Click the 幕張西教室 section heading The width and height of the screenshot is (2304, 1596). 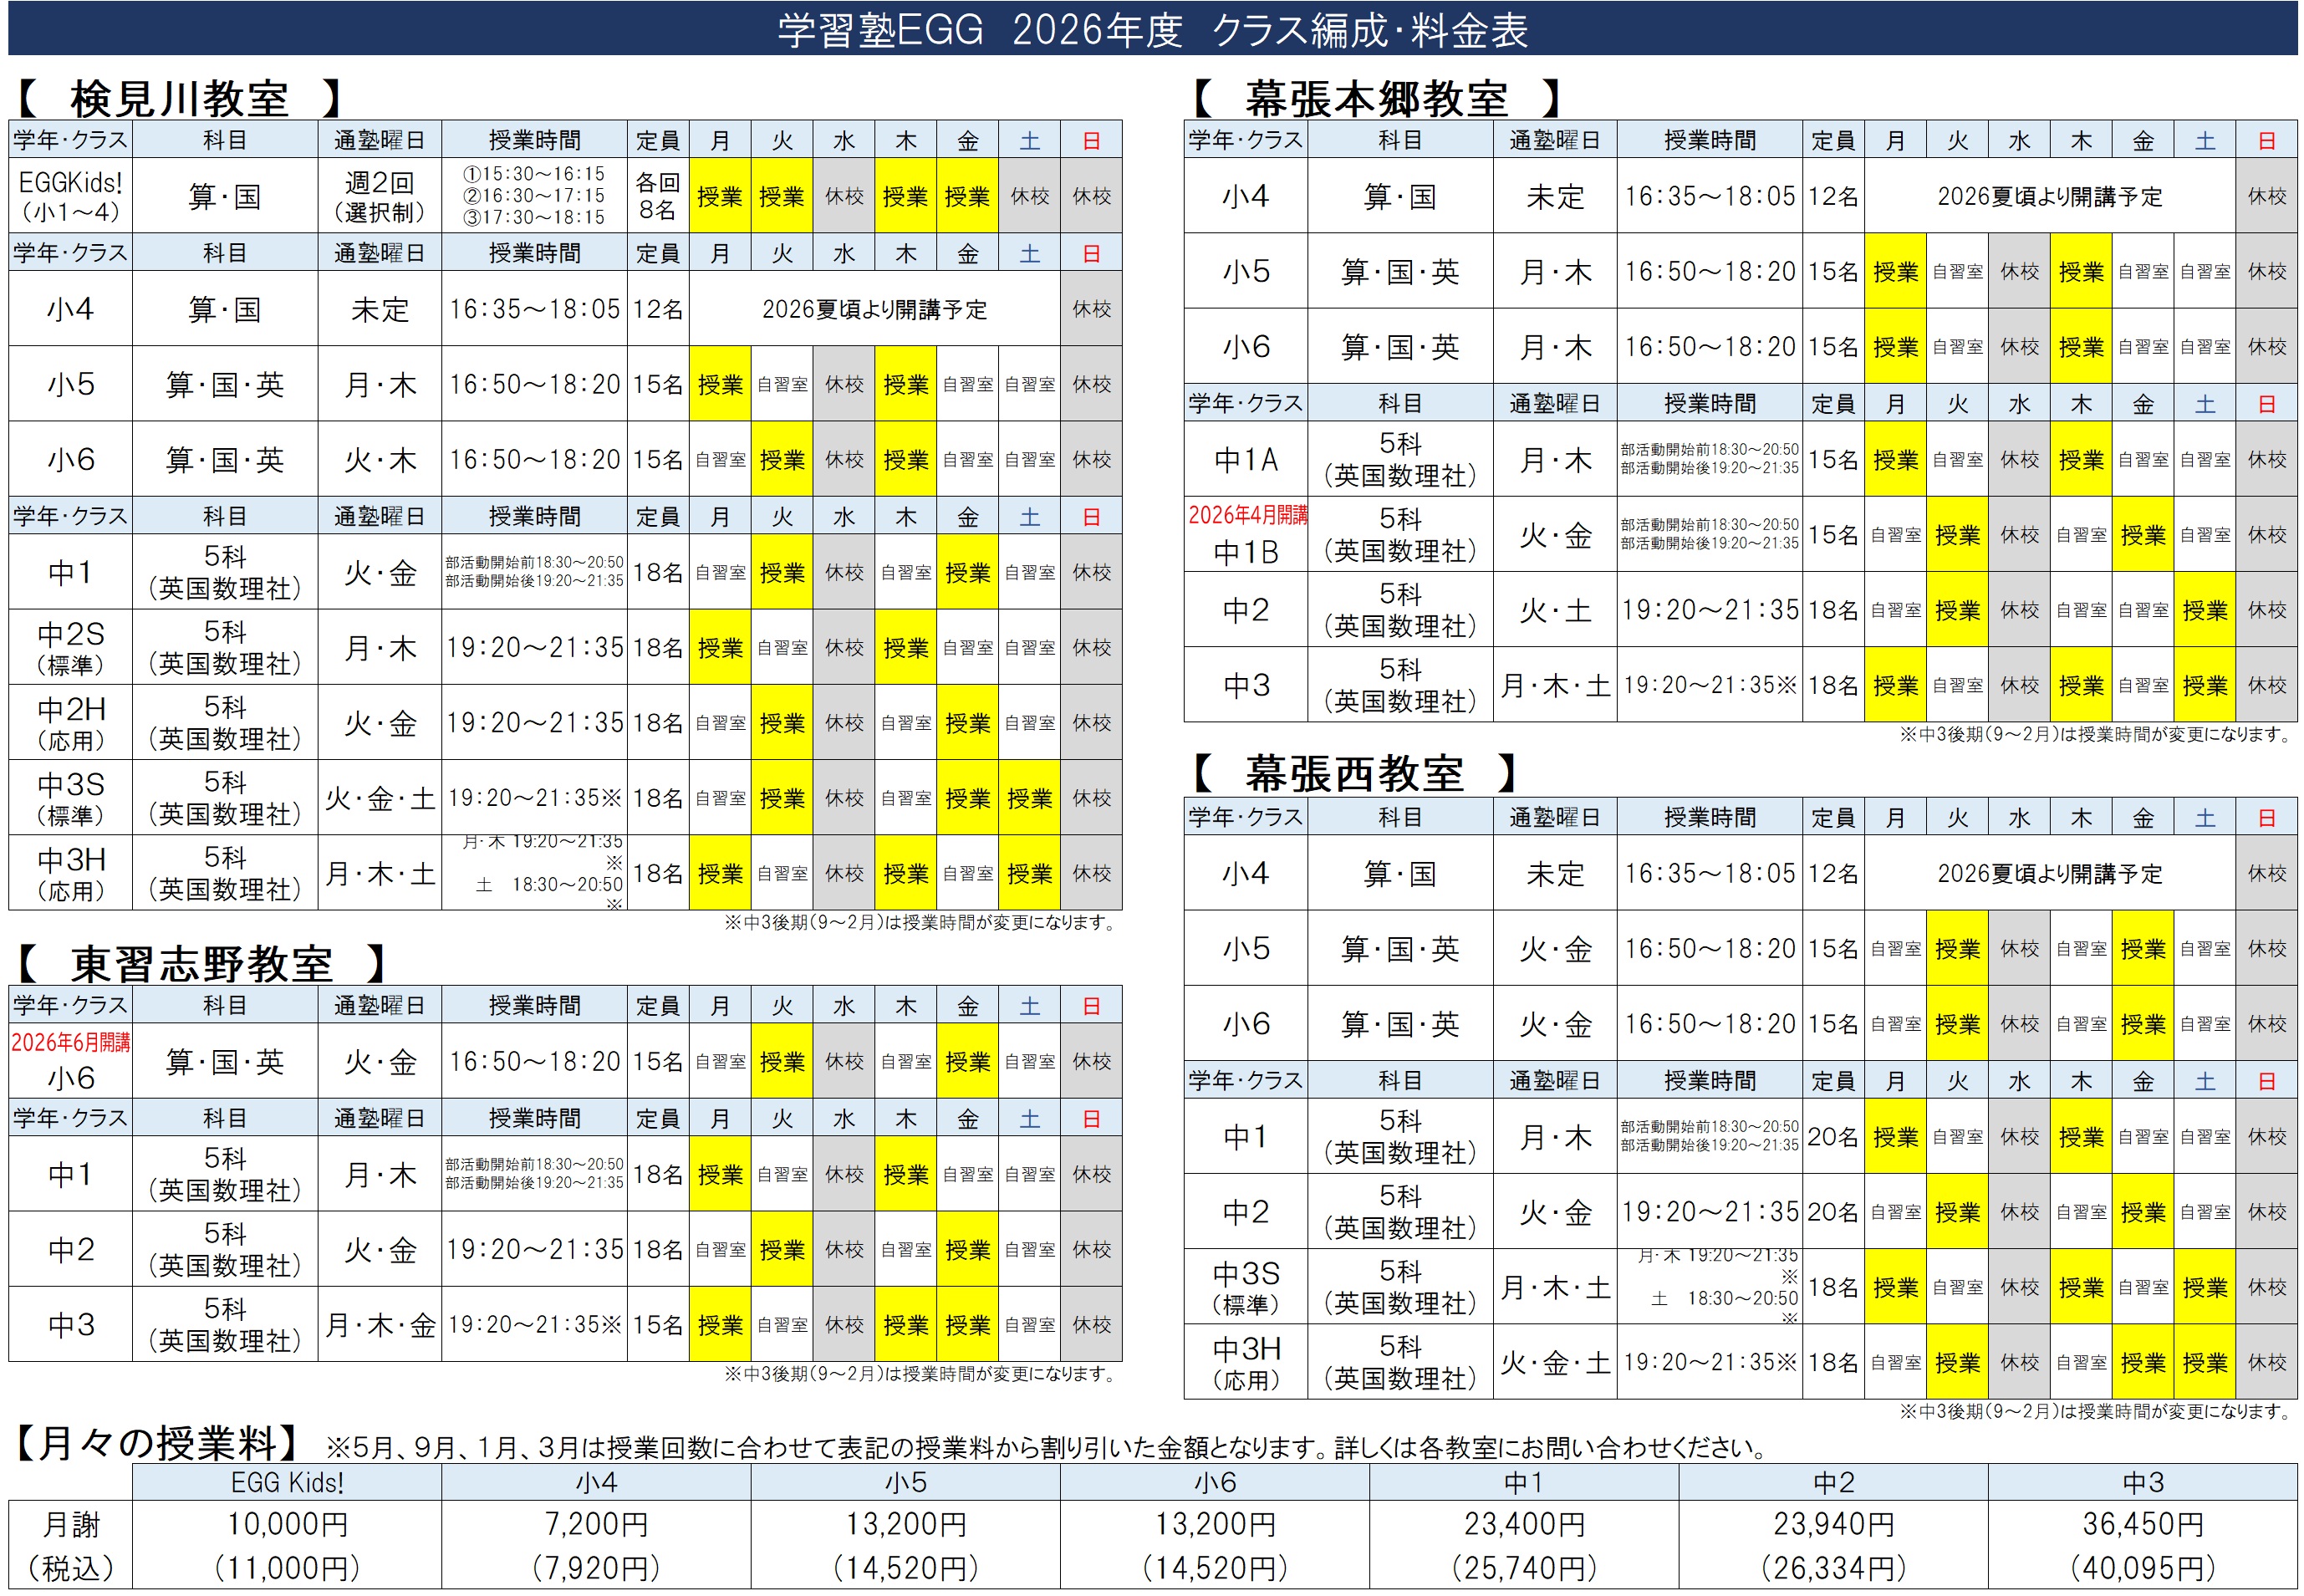pyautogui.click(x=1354, y=775)
